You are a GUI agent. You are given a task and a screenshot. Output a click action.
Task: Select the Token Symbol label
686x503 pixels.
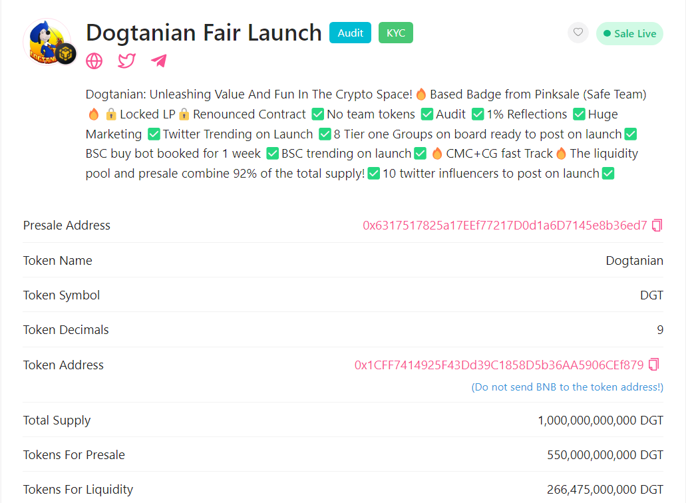pyautogui.click(x=61, y=295)
